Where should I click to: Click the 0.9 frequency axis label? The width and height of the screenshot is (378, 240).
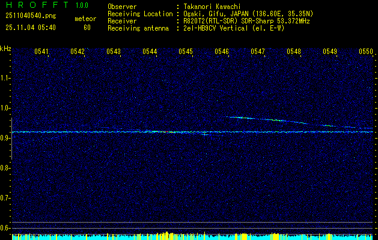coord(5,138)
